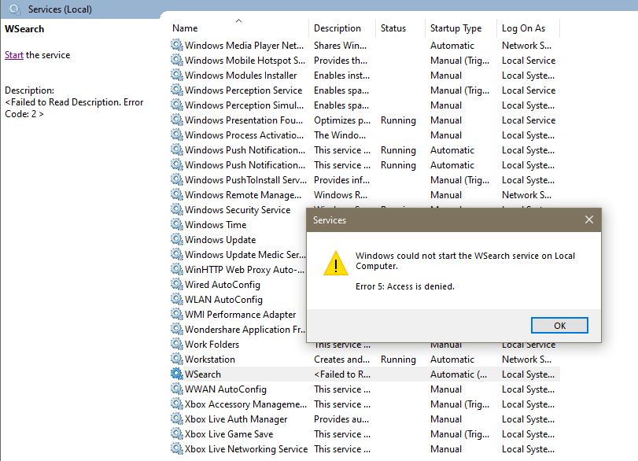Click the Wired AutoConfig gear icon
The height and width of the screenshot is (461, 638).
tap(176, 284)
